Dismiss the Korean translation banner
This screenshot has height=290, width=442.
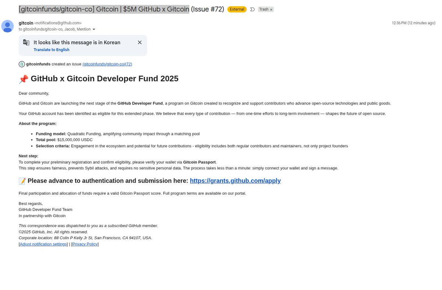(x=140, y=42)
